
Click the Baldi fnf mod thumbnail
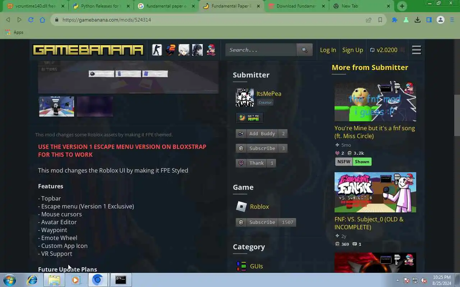(375, 101)
